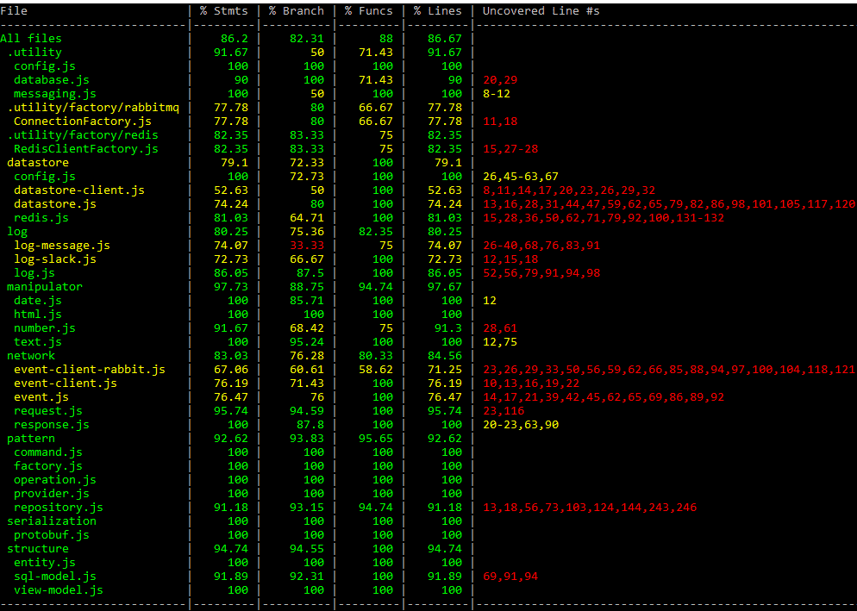Click the 'structure' folder row
This screenshot has height=611, width=857.
coord(38,549)
